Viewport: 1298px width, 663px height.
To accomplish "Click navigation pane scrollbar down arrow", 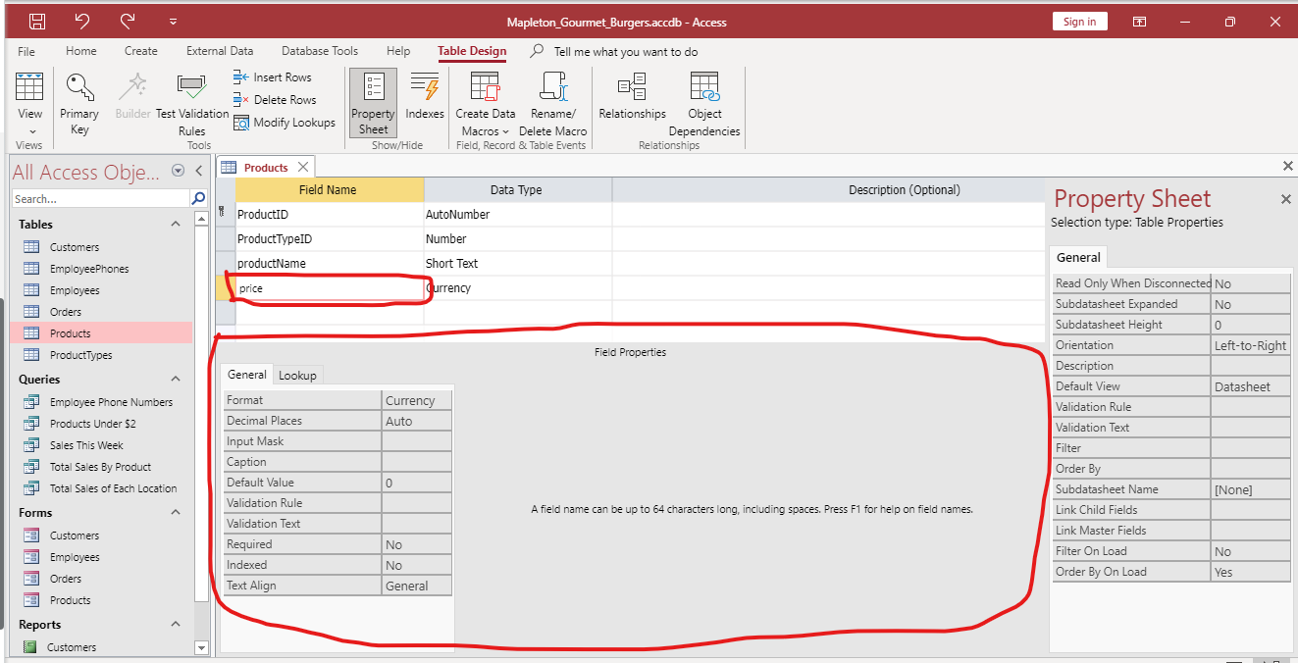I will pos(202,647).
